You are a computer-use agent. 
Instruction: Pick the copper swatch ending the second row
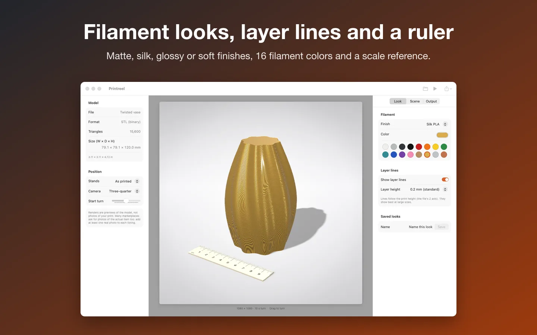pos(444,154)
